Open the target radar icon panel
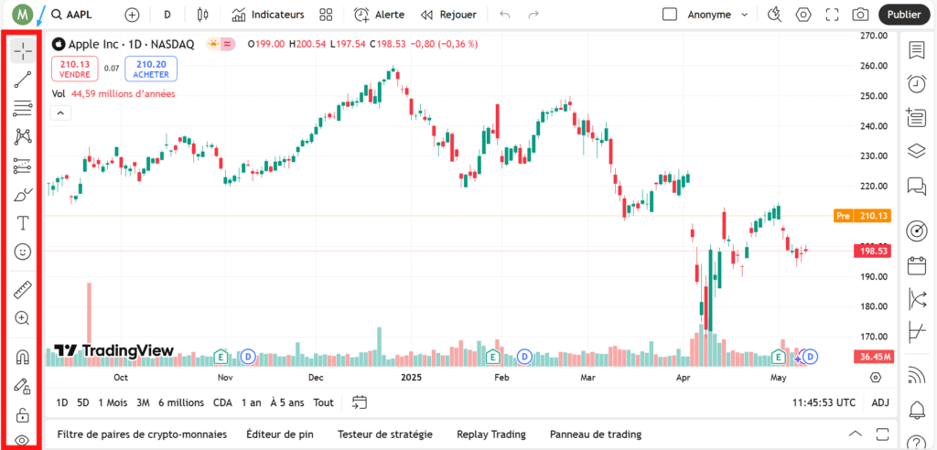 [x=917, y=230]
